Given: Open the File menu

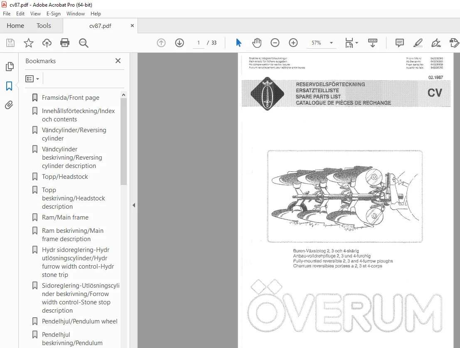Looking at the screenshot, I should pos(7,13).
